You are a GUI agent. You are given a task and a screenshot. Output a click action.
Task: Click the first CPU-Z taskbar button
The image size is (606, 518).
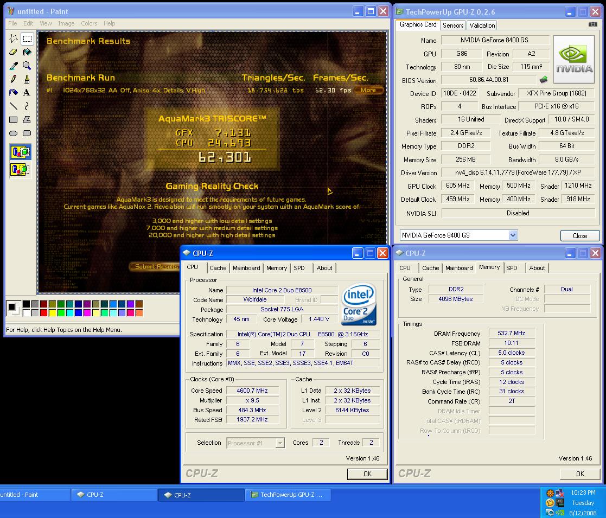[x=114, y=495]
